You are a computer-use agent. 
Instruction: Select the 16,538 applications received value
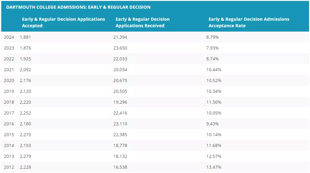coord(120,167)
